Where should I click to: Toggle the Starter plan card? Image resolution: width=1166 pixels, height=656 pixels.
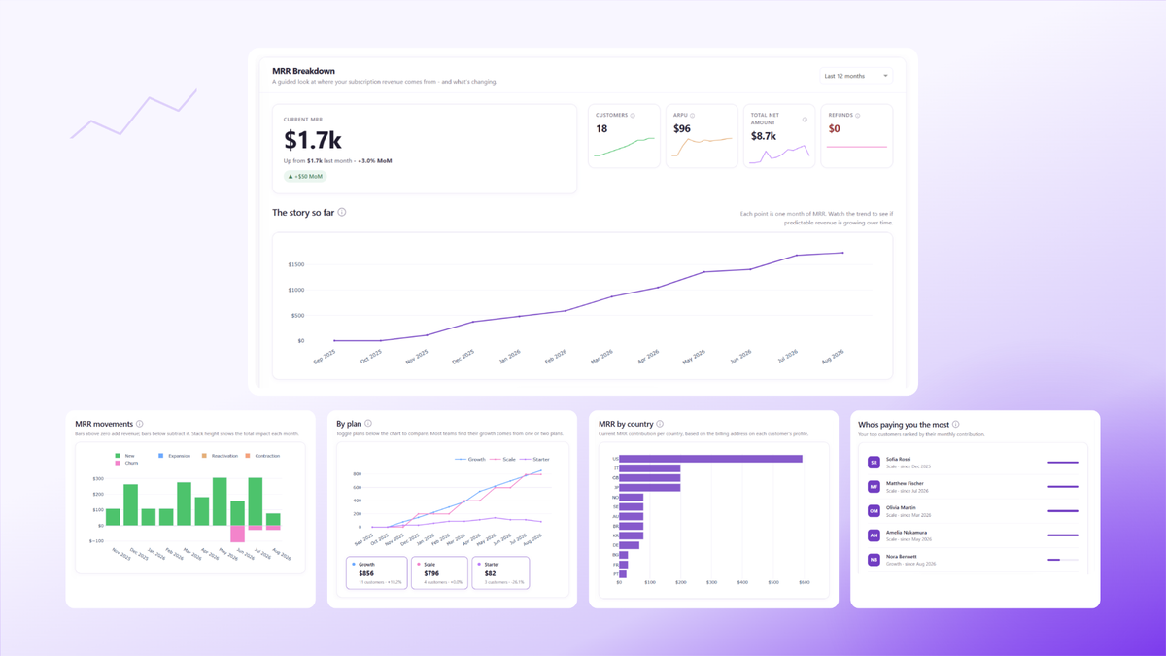point(500,573)
